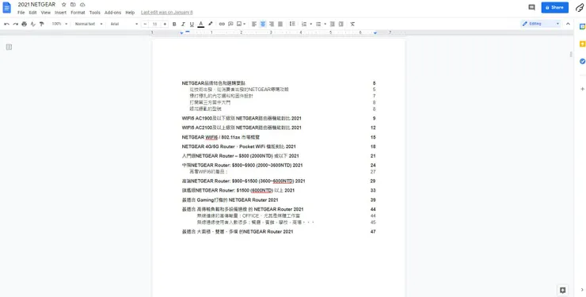Open the 100% zoom dropdown
The height and width of the screenshot is (297, 586).
coord(60,24)
